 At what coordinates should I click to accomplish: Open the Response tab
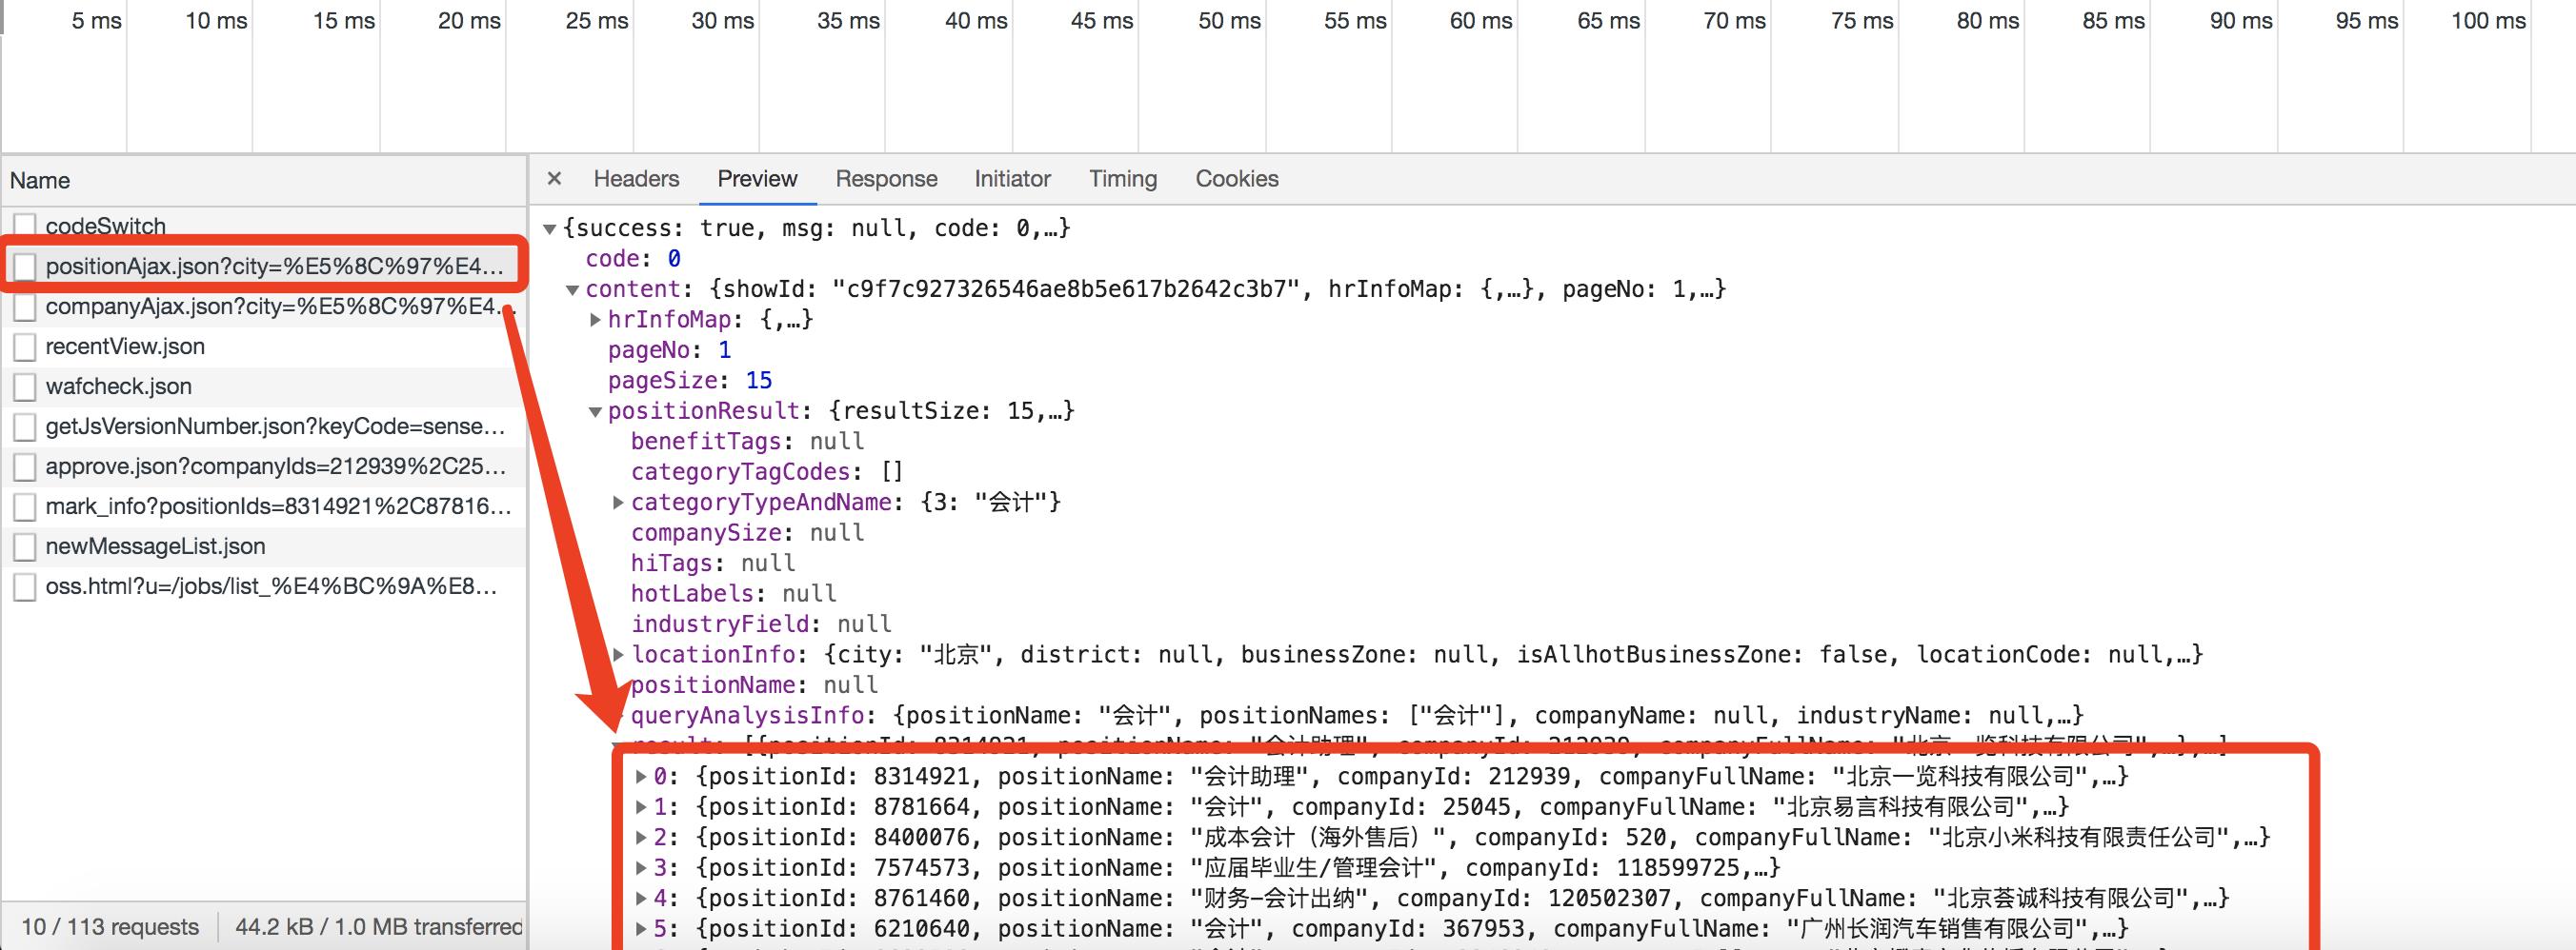point(886,179)
